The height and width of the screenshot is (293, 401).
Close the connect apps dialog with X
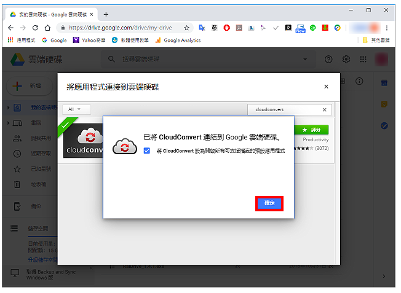pos(326,87)
